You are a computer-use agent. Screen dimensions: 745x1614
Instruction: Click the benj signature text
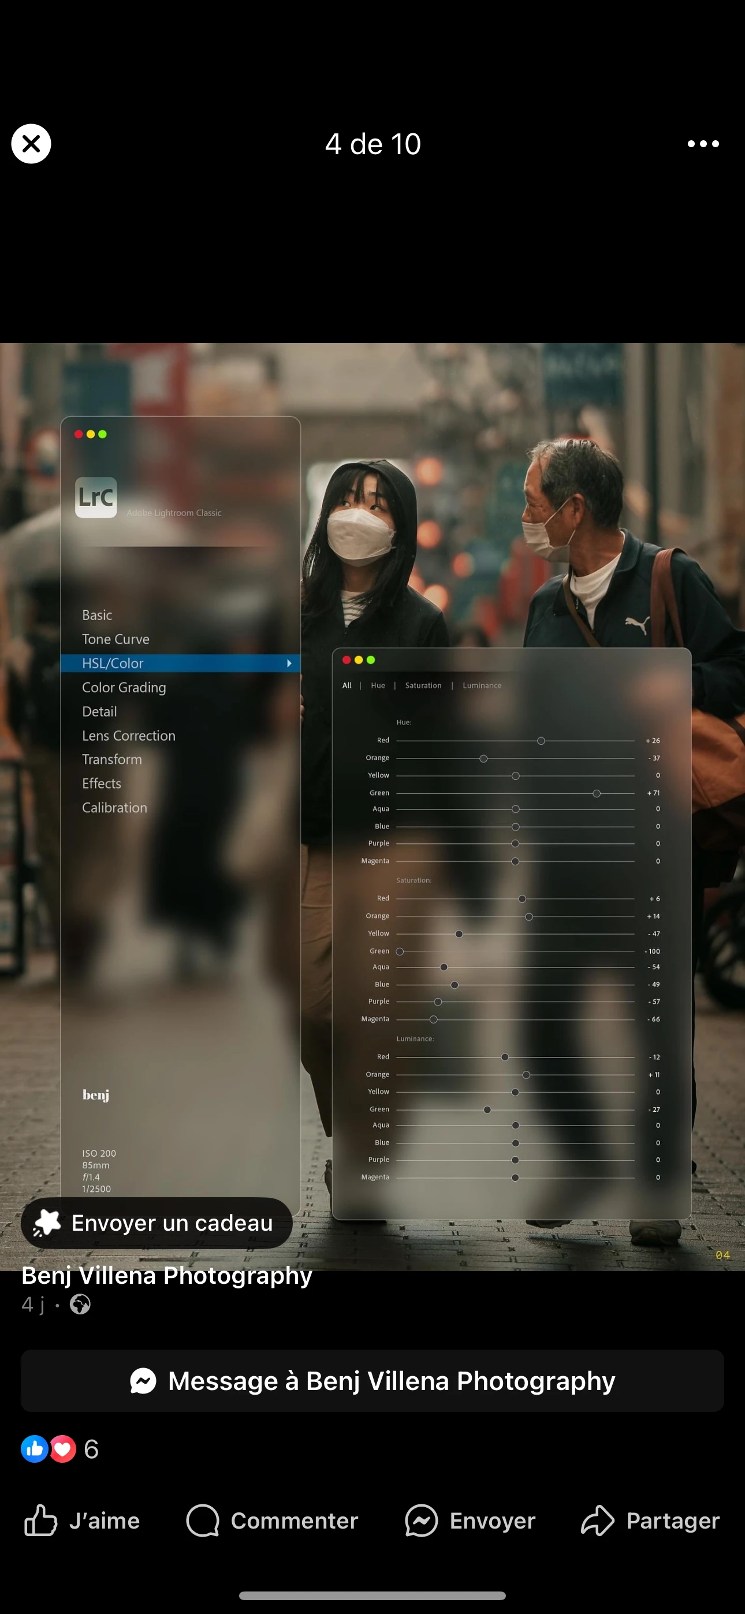pyautogui.click(x=96, y=1094)
